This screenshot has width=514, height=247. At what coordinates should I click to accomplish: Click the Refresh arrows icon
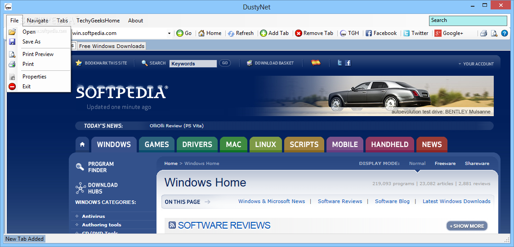[231, 33]
